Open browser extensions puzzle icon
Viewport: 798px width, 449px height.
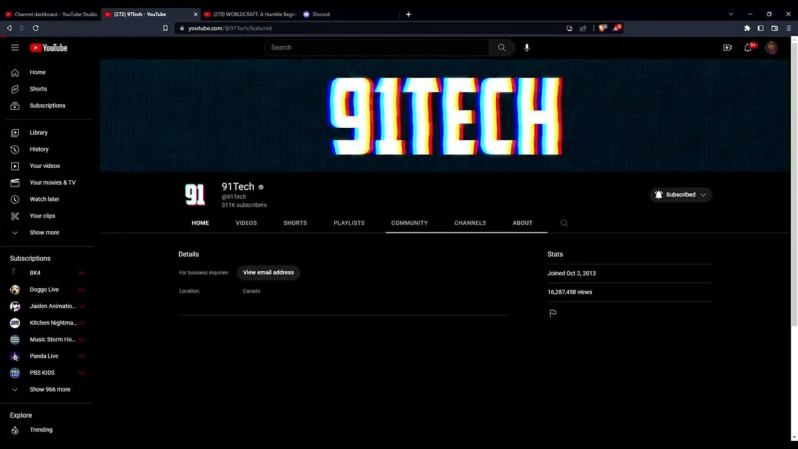pos(747,28)
